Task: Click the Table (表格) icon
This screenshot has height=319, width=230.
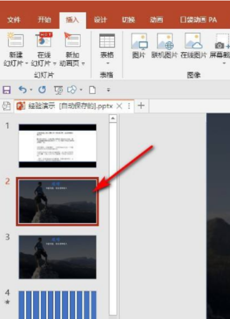Action: click(x=107, y=41)
